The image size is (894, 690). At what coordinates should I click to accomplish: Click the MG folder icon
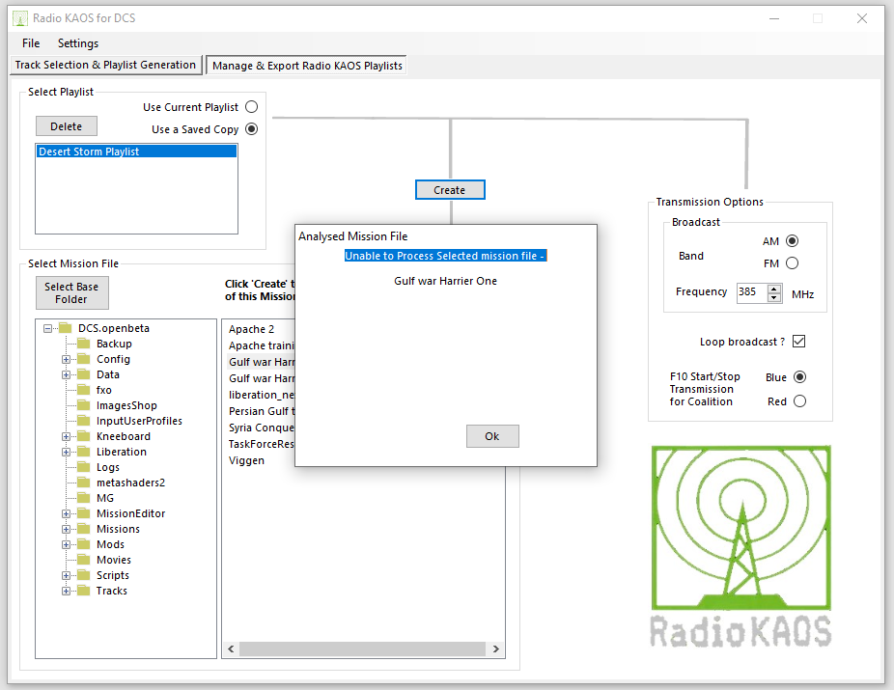(84, 498)
